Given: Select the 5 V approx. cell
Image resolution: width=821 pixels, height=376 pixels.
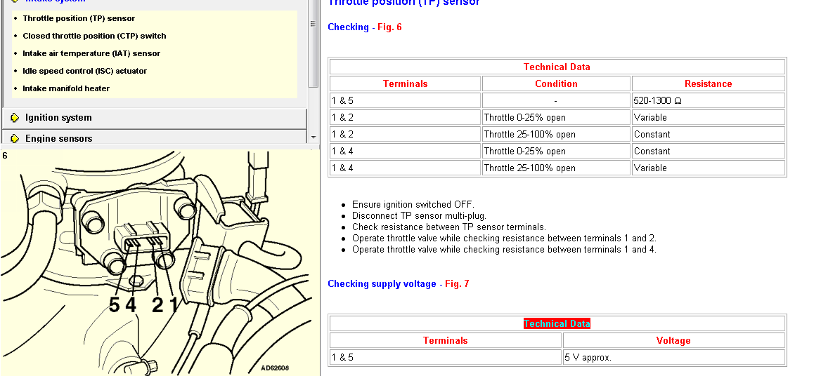Looking at the screenshot, I should tap(673, 358).
